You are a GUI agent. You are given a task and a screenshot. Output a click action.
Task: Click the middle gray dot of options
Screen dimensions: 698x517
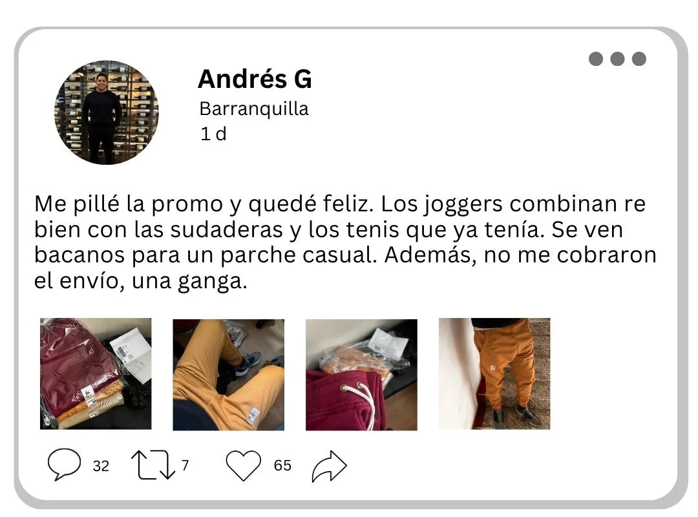coord(617,59)
